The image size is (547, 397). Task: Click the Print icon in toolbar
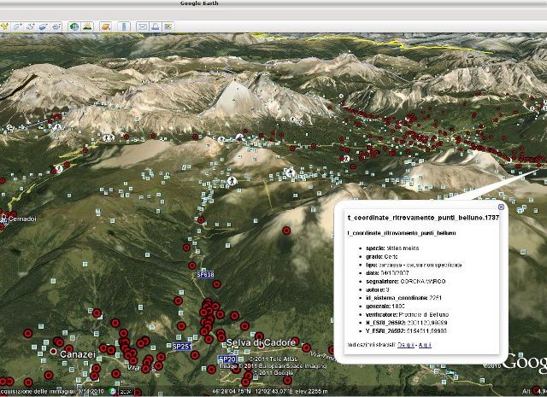point(155,26)
